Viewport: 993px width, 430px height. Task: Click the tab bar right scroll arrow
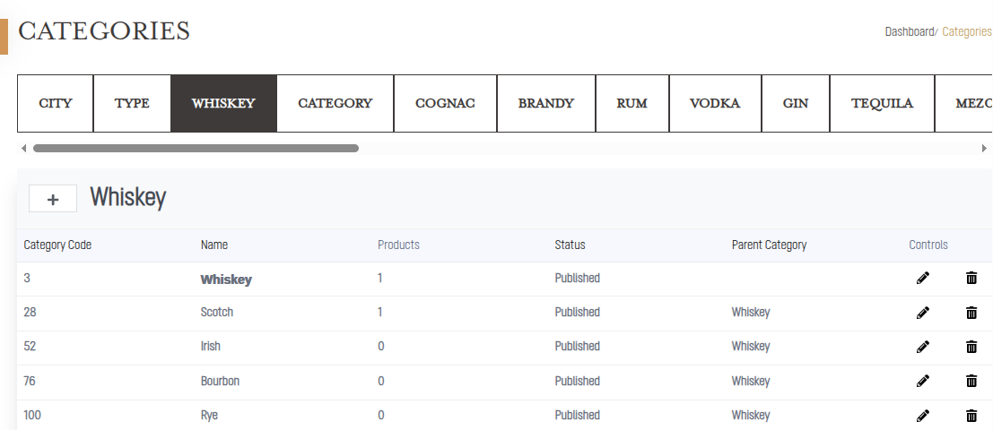click(x=984, y=149)
